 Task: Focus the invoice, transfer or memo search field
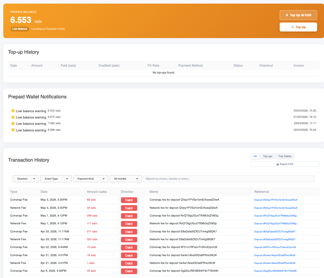[x=229, y=179]
